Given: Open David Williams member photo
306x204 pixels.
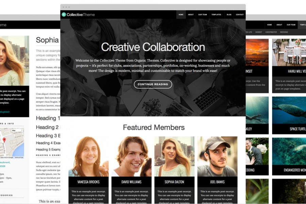Looking at the screenshot, I should [131, 156].
